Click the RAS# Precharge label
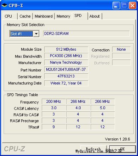Screen dimensions: 138x156 point(24,121)
